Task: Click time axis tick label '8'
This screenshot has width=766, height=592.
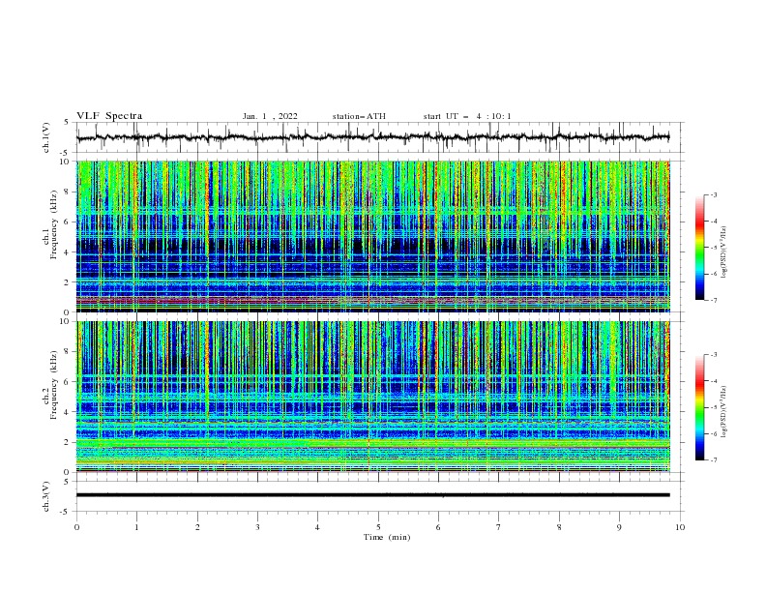Action: pyautogui.click(x=559, y=527)
